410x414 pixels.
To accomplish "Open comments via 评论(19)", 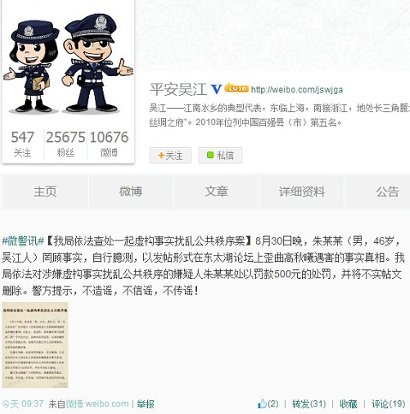I will click(389, 404).
